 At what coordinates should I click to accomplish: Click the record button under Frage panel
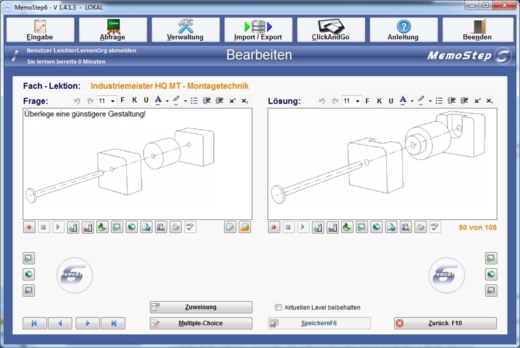pyautogui.click(x=29, y=227)
